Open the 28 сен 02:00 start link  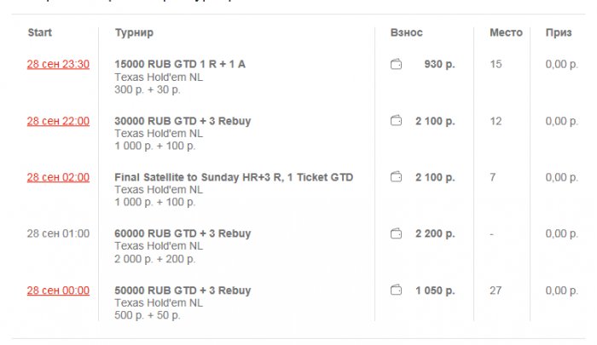click(58, 177)
